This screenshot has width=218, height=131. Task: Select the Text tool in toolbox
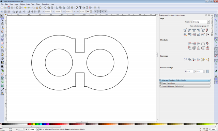click(x=2, y=67)
